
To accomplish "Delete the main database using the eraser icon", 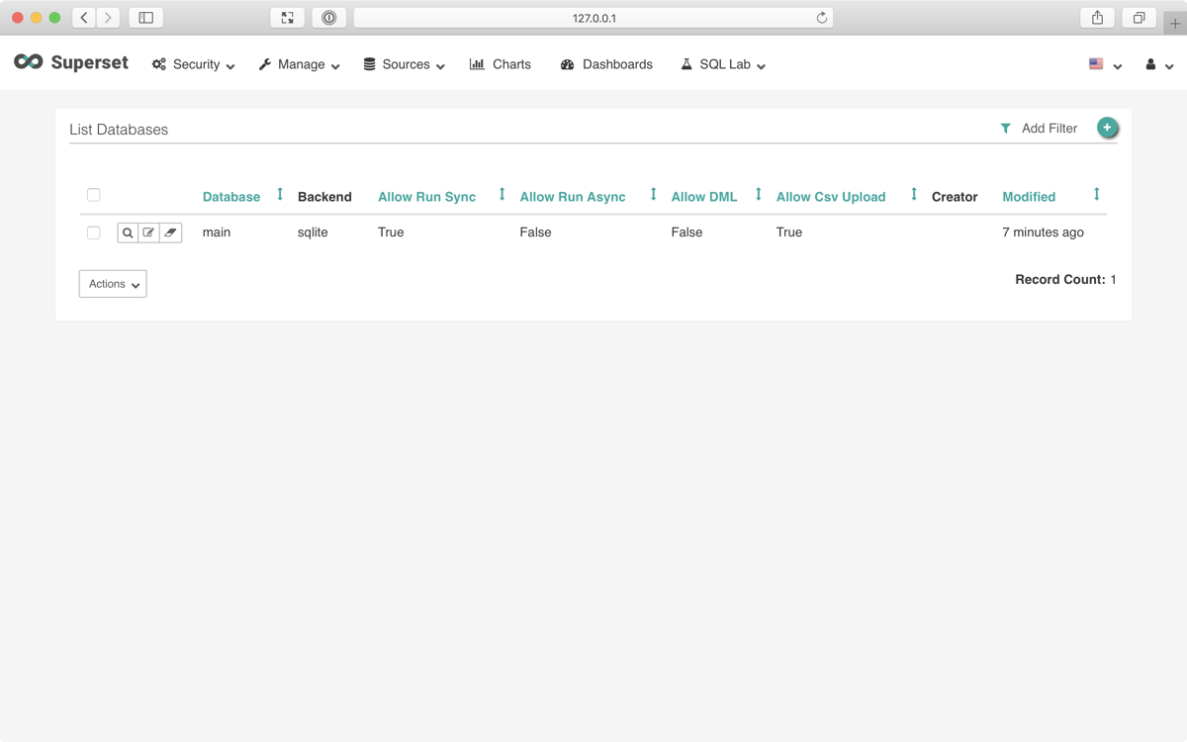I will tap(170, 232).
